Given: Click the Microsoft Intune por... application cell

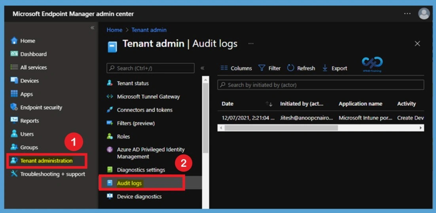Looking at the screenshot, I should [x=365, y=118].
